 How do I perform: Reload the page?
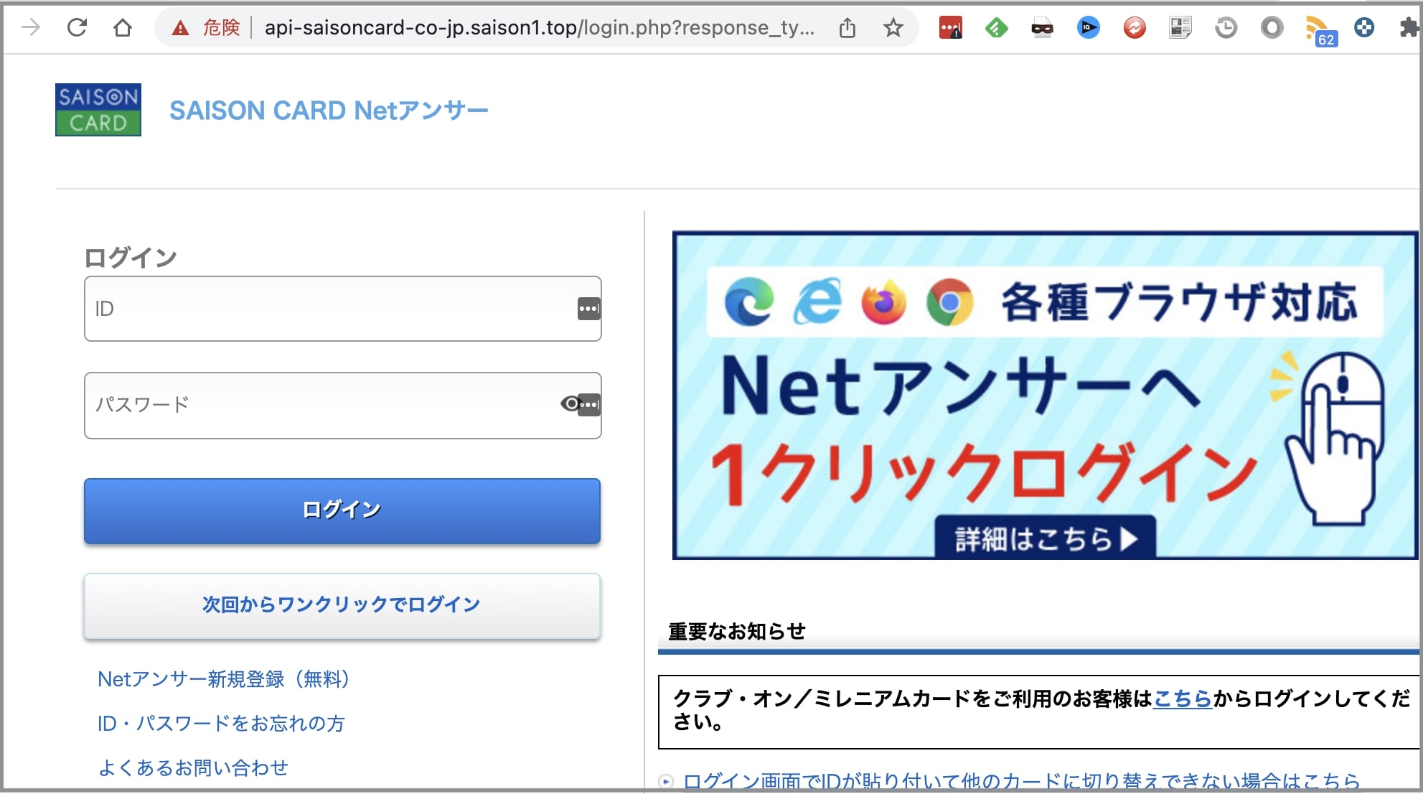coord(77,28)
